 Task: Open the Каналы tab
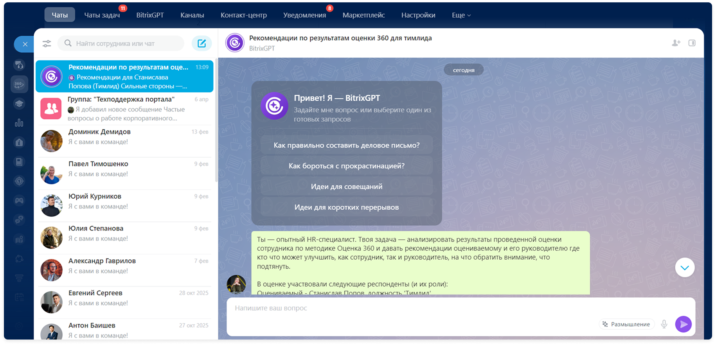[x=192, y=15]
